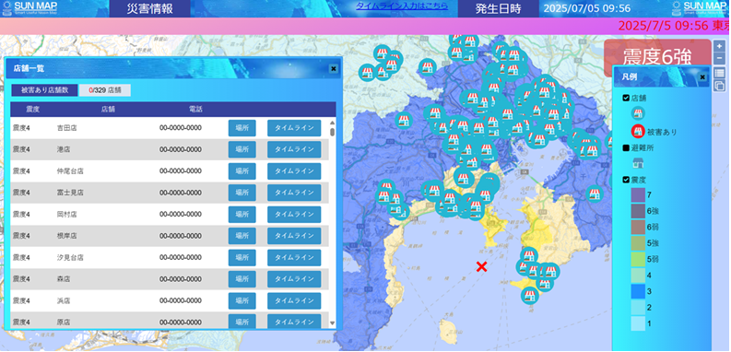731x352 pixels.
Task: Zoom out the map with minus button
Action: [x=719, y=58]
